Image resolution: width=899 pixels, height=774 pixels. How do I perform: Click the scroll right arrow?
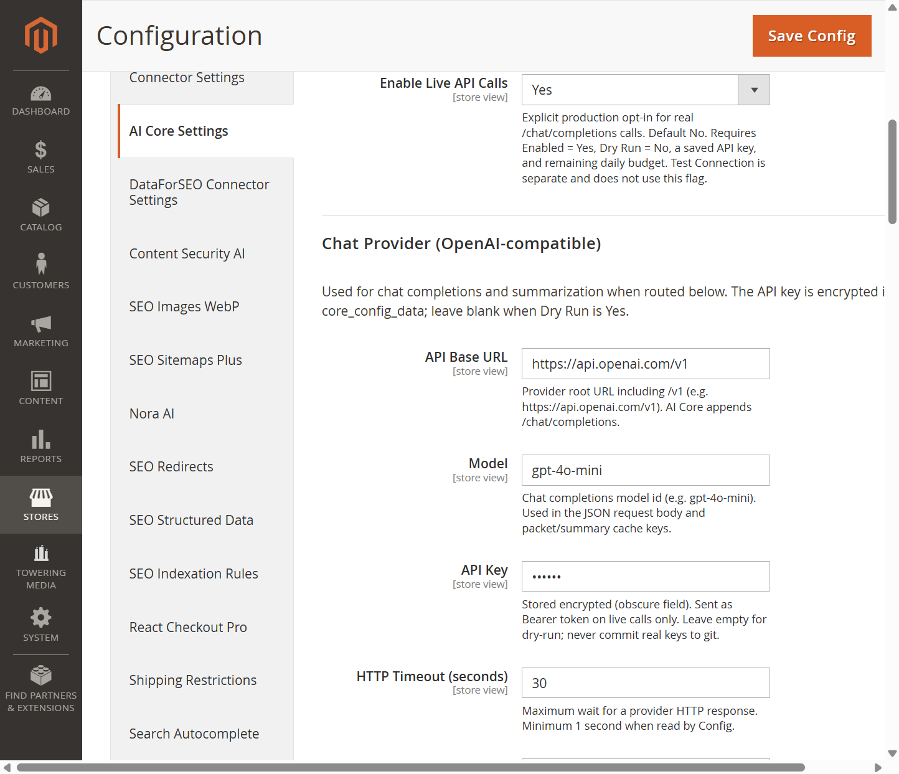pyautogui.click(x=878, y=767)
